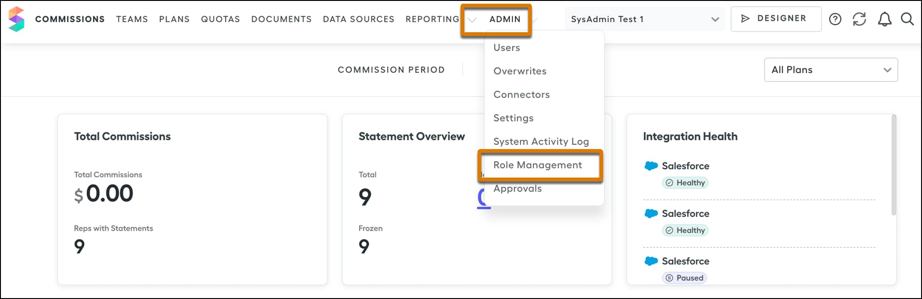The height and width of the screenshot is (299, 922).
Task: Click the Total Commissions card heading
Action: 122,136
